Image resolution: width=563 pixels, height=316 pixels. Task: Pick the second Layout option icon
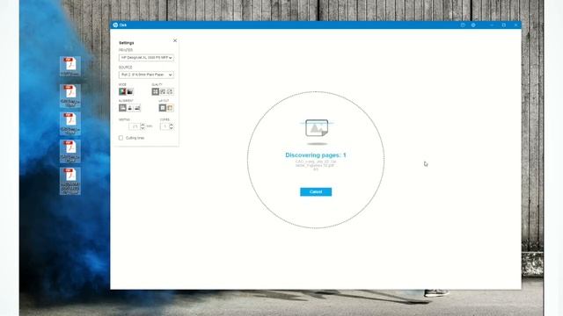pos(170,108)
